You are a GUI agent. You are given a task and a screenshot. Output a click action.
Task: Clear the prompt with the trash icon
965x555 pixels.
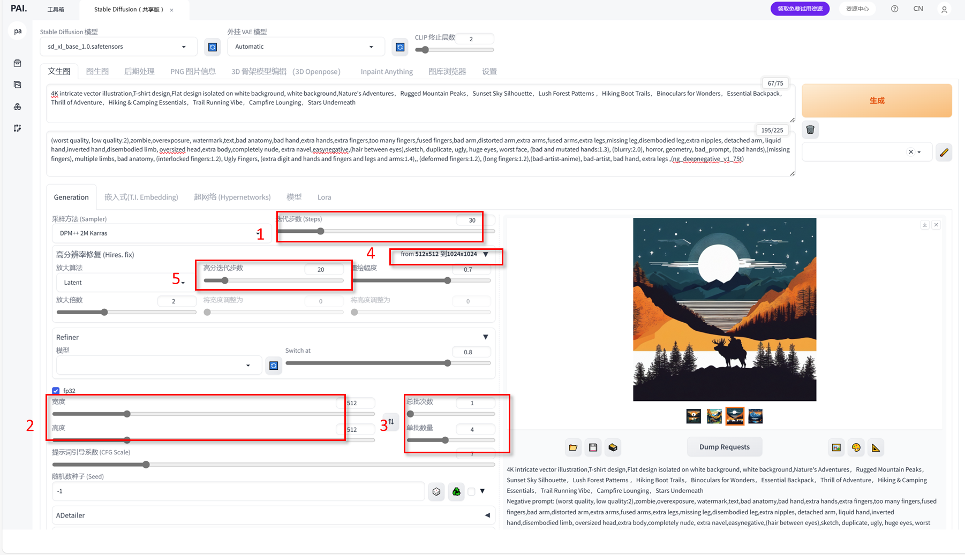(x=810, y=130)
